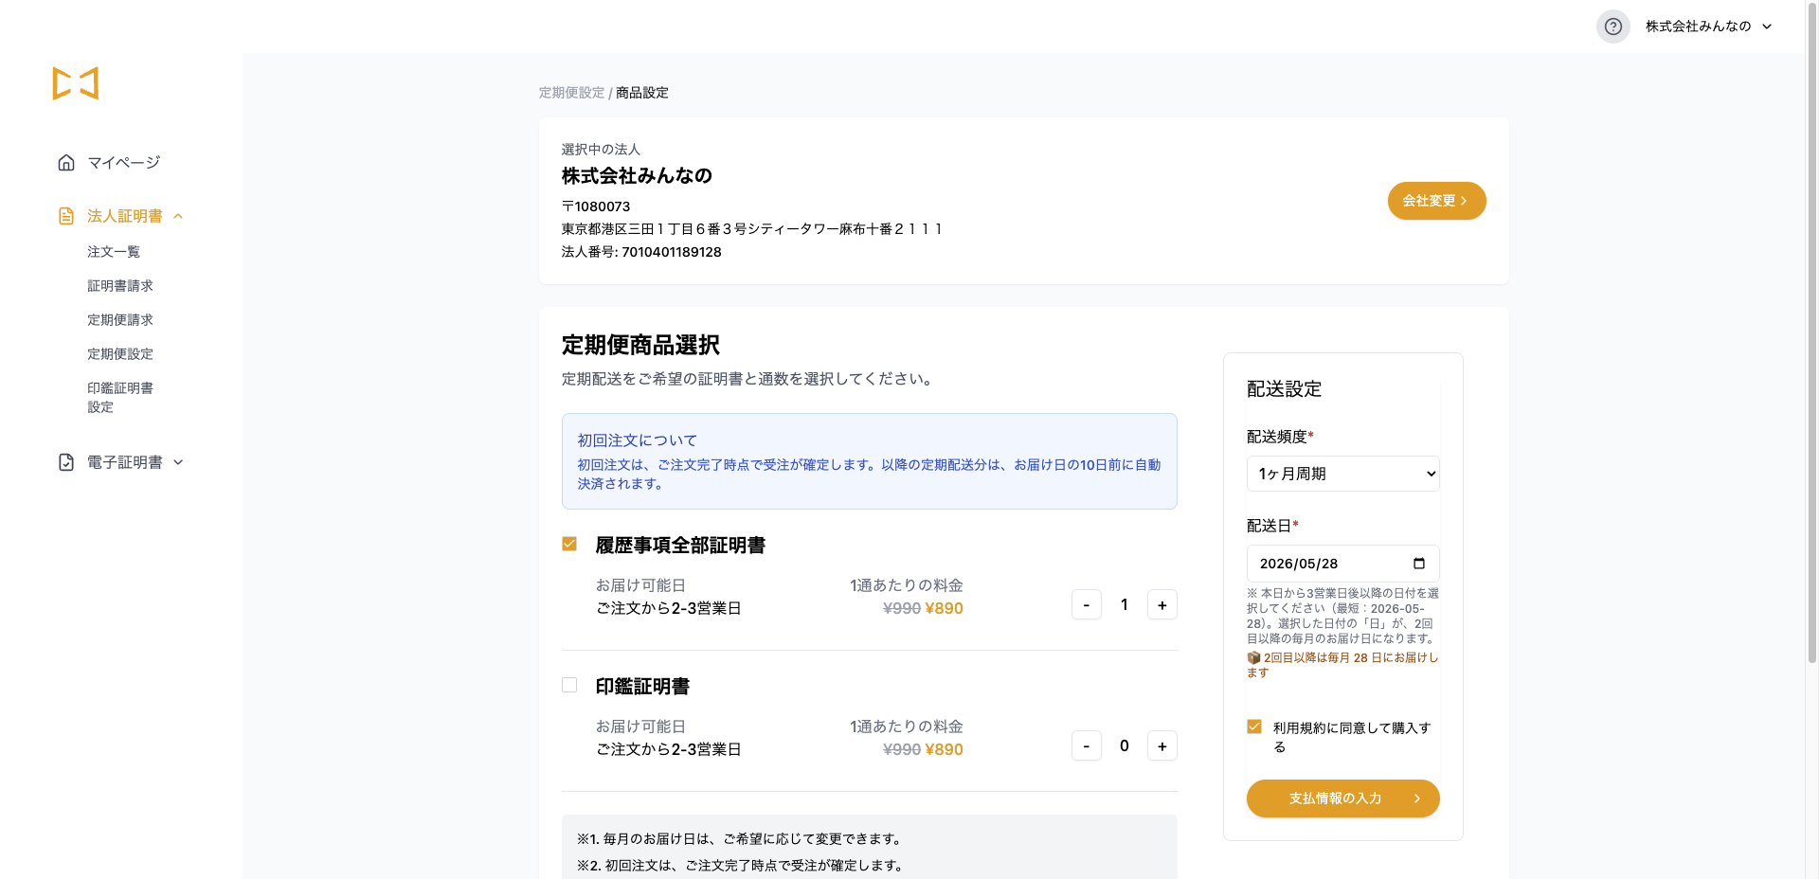This screenshot has width=1819, height=879.
Task: Click 定期便設定 breadcrumb link
Action: click(x=571, y=93)
